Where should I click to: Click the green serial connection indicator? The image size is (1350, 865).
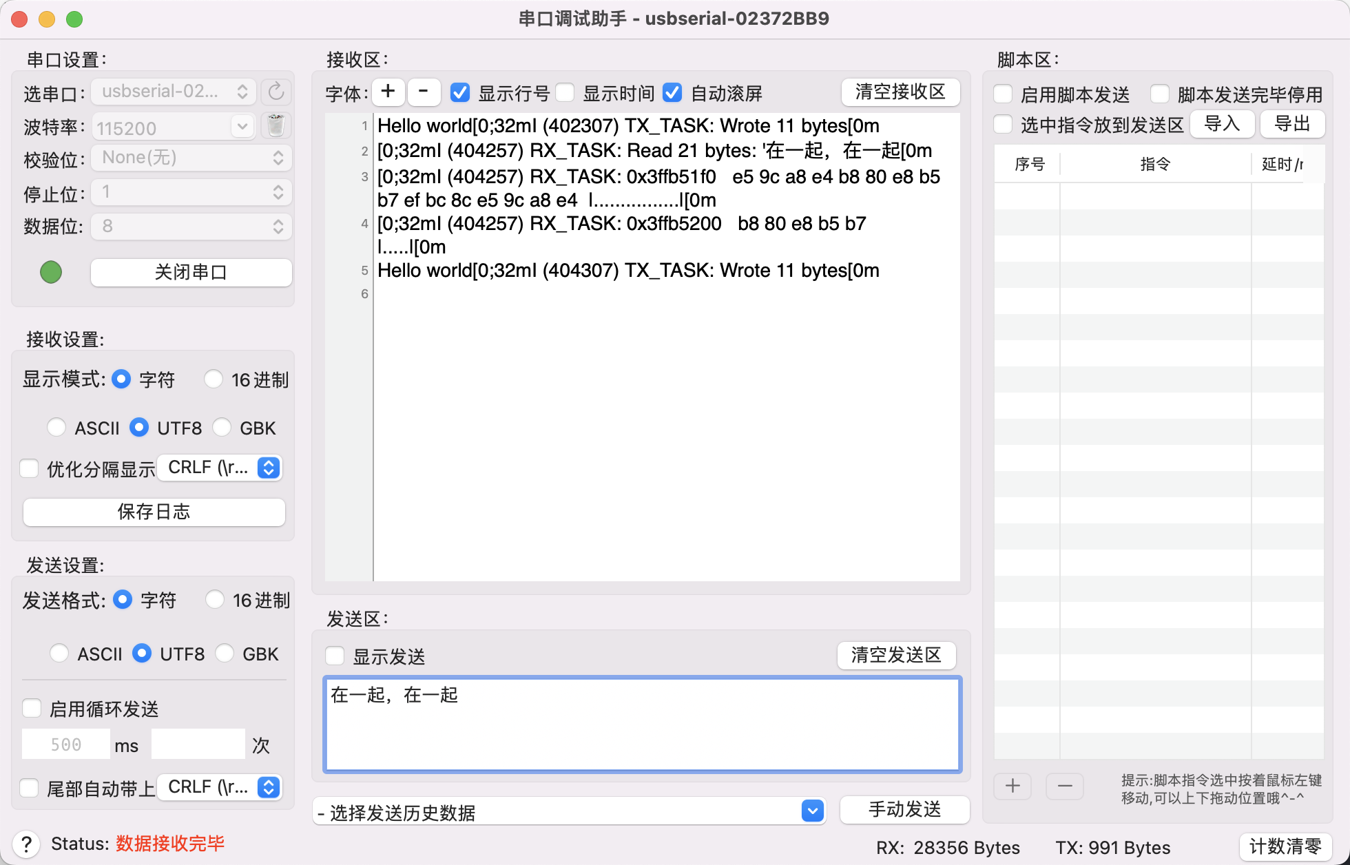(50, 272)
